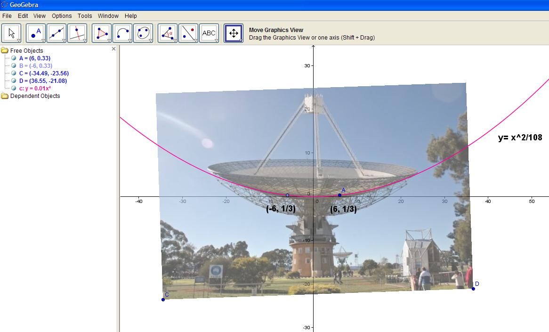Click the unlabeled hollow point on the parabola
The height and width of the screenshot is (332, 549).
click(x=288, y=195)
